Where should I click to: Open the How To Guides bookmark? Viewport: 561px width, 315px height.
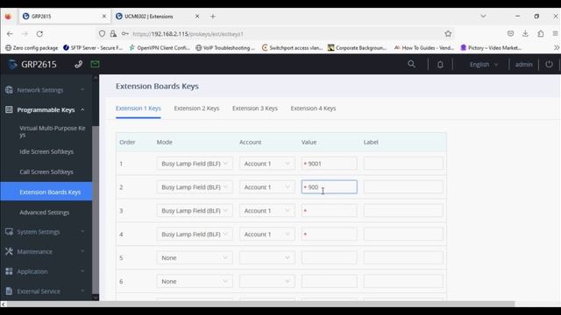point(424,47)
